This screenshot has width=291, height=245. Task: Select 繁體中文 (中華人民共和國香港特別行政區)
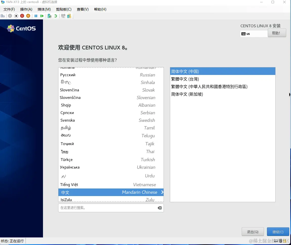point(222,87)
